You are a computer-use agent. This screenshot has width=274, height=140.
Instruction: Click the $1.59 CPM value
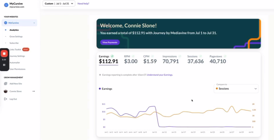(x=150, y=61)
